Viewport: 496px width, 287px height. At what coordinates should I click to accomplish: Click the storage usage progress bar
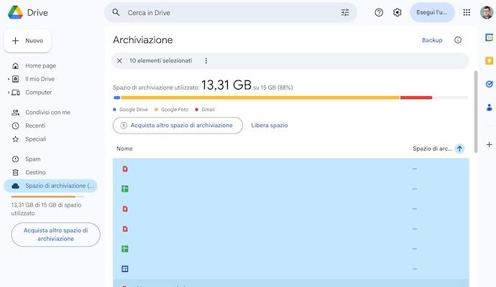tap(273, 98)
